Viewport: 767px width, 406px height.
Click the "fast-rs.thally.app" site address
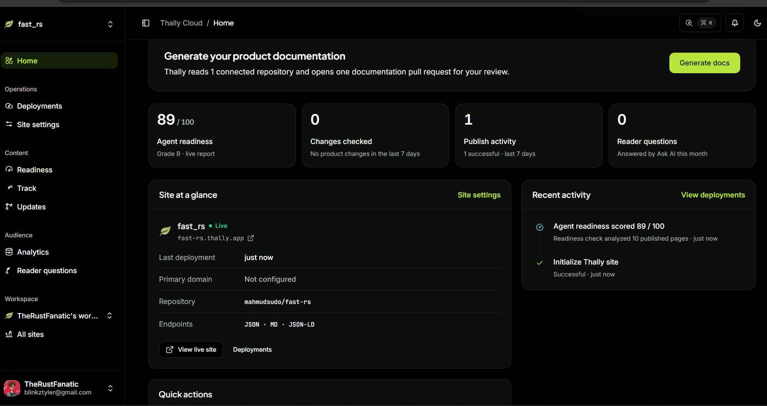pyautogui.click(x=210, y=238)
